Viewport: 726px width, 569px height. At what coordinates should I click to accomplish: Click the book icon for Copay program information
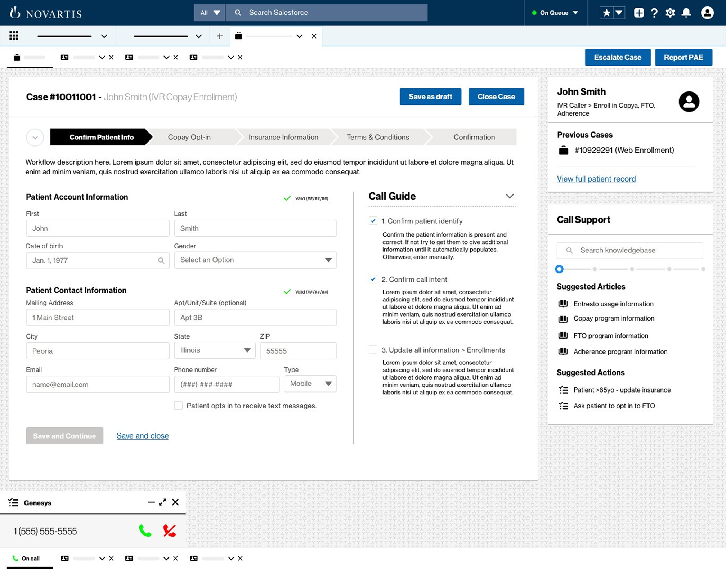pyautogui.click(x=563, y=319)
